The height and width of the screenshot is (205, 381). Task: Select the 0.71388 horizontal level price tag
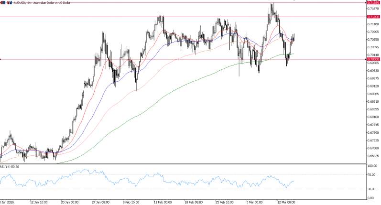[x=373, y=17]
